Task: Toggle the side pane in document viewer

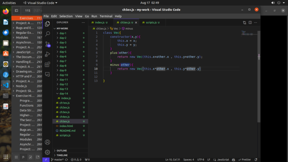Action: click(16, 10)
